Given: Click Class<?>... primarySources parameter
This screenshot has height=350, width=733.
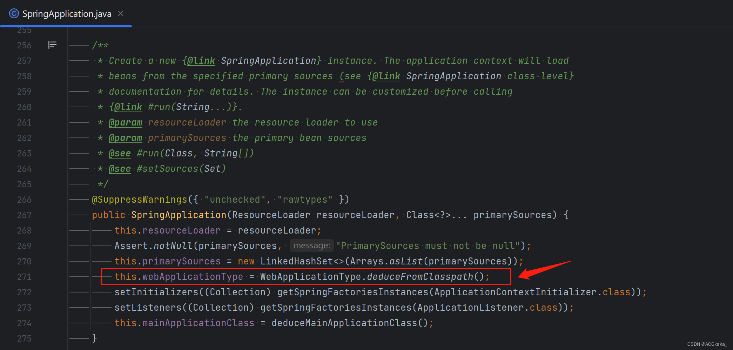Looking at the screenshot, I should [x=479, y=215].
